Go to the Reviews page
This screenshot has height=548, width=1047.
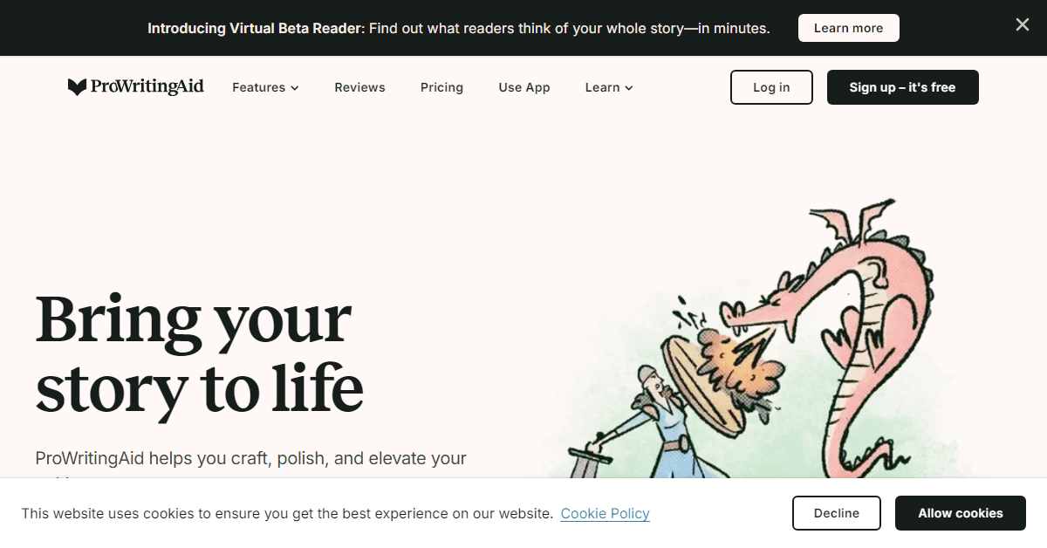[x=359, y=87]
